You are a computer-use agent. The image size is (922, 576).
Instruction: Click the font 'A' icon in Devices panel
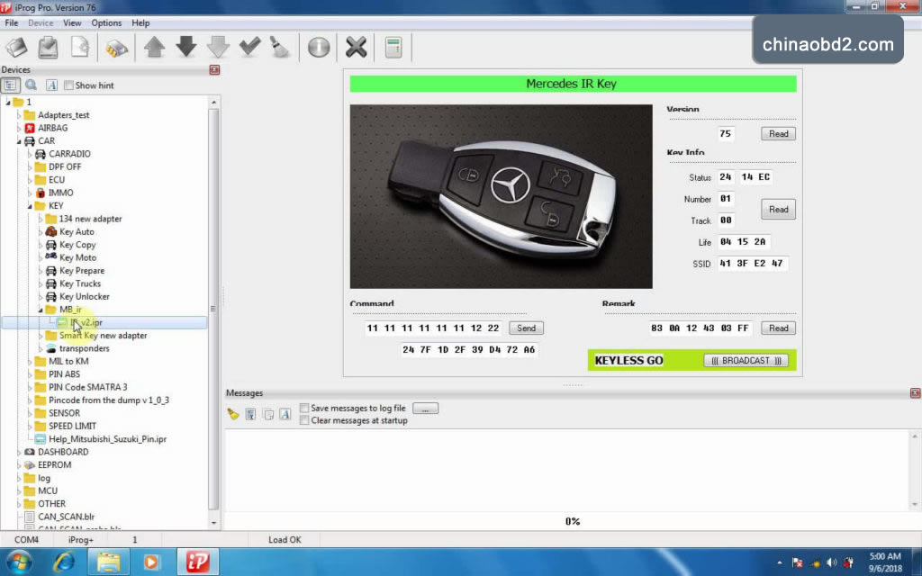[51, 85]
